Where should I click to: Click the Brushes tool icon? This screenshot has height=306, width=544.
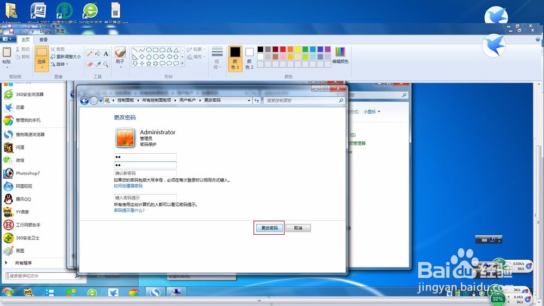[120, 52]
